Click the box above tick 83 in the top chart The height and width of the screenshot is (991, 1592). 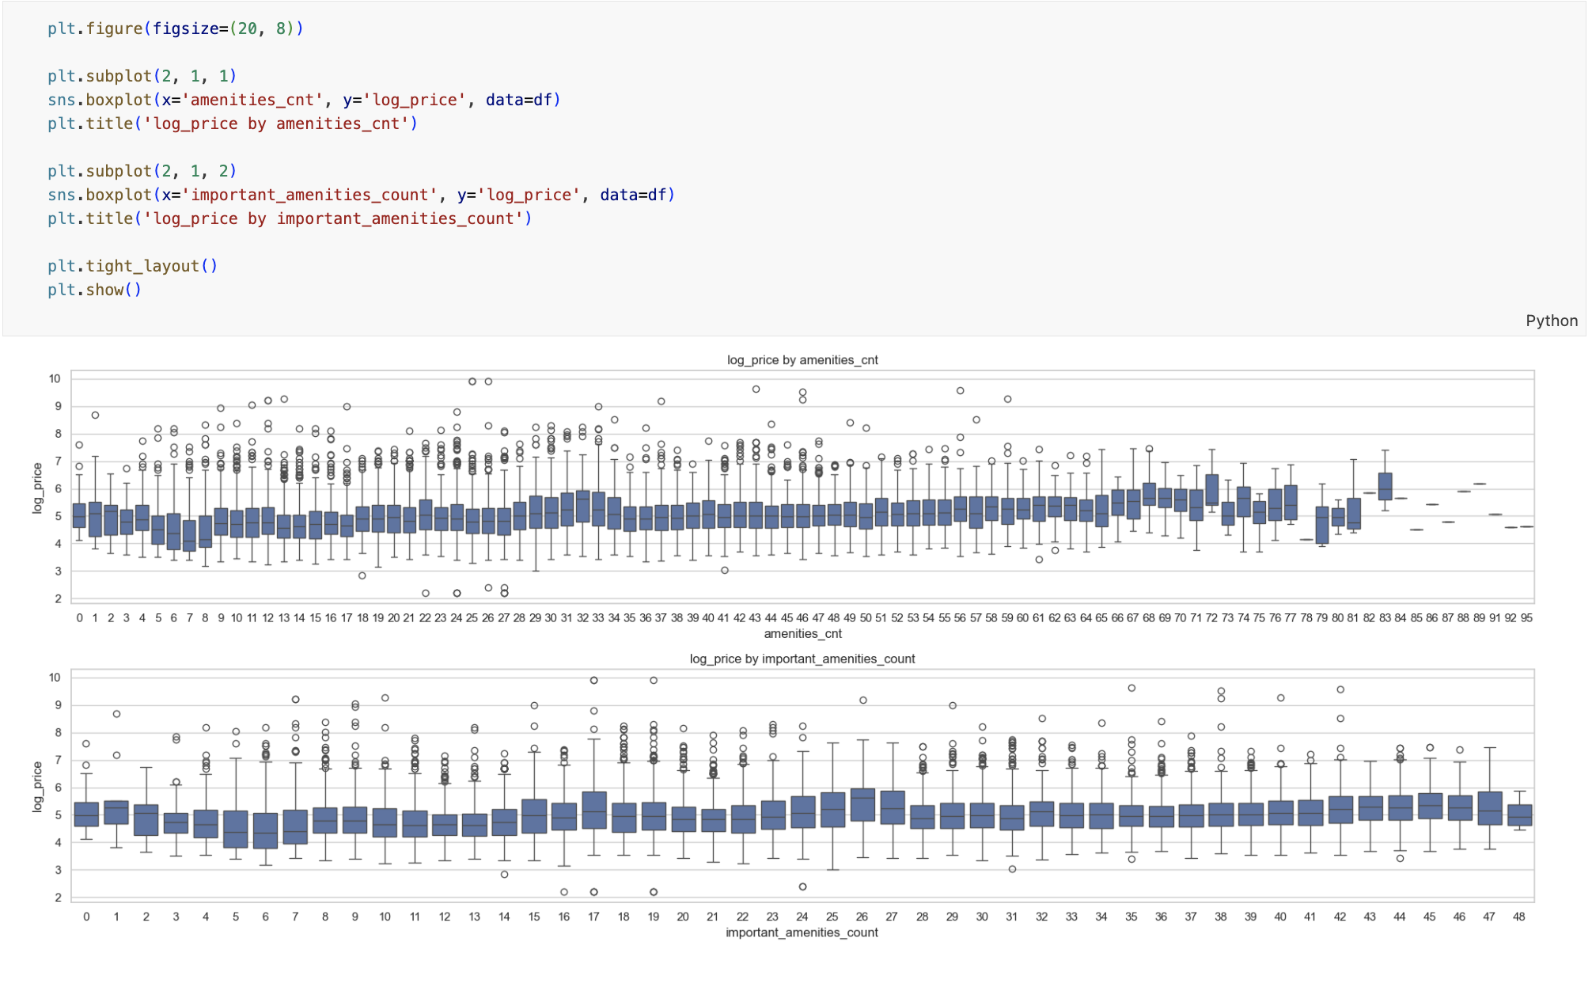1385,486
